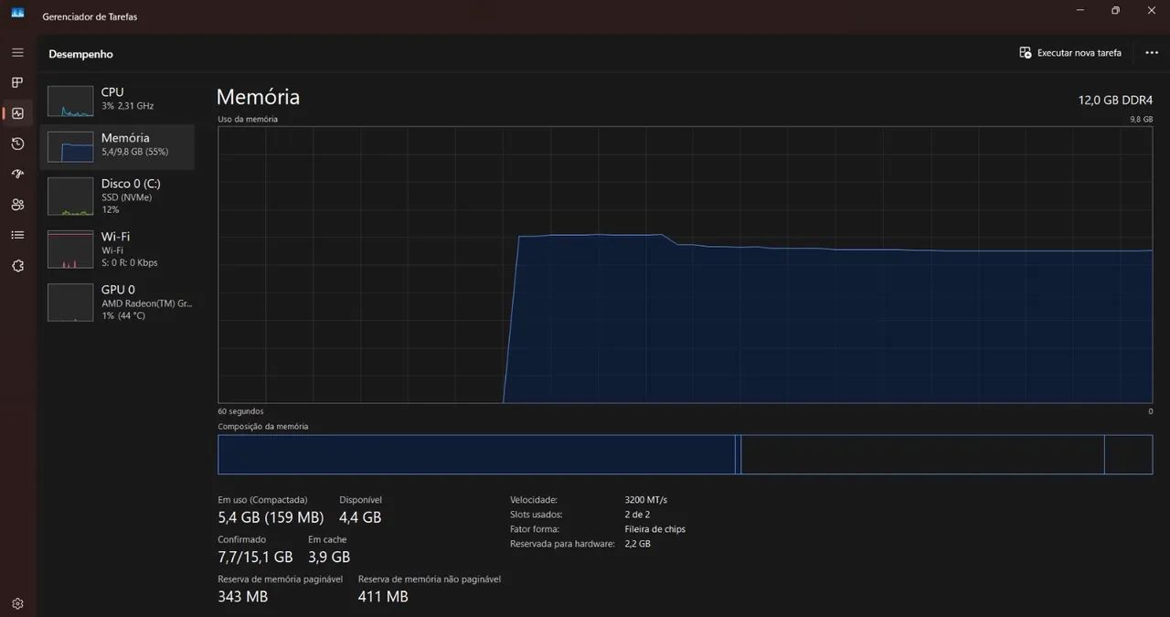Click the 60 segundos axis label
The image size is (1170, 617).
[240, 411]
